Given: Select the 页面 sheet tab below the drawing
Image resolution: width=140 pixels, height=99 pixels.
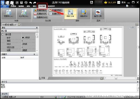Looking at the screenshot, I should coord(44,78).
